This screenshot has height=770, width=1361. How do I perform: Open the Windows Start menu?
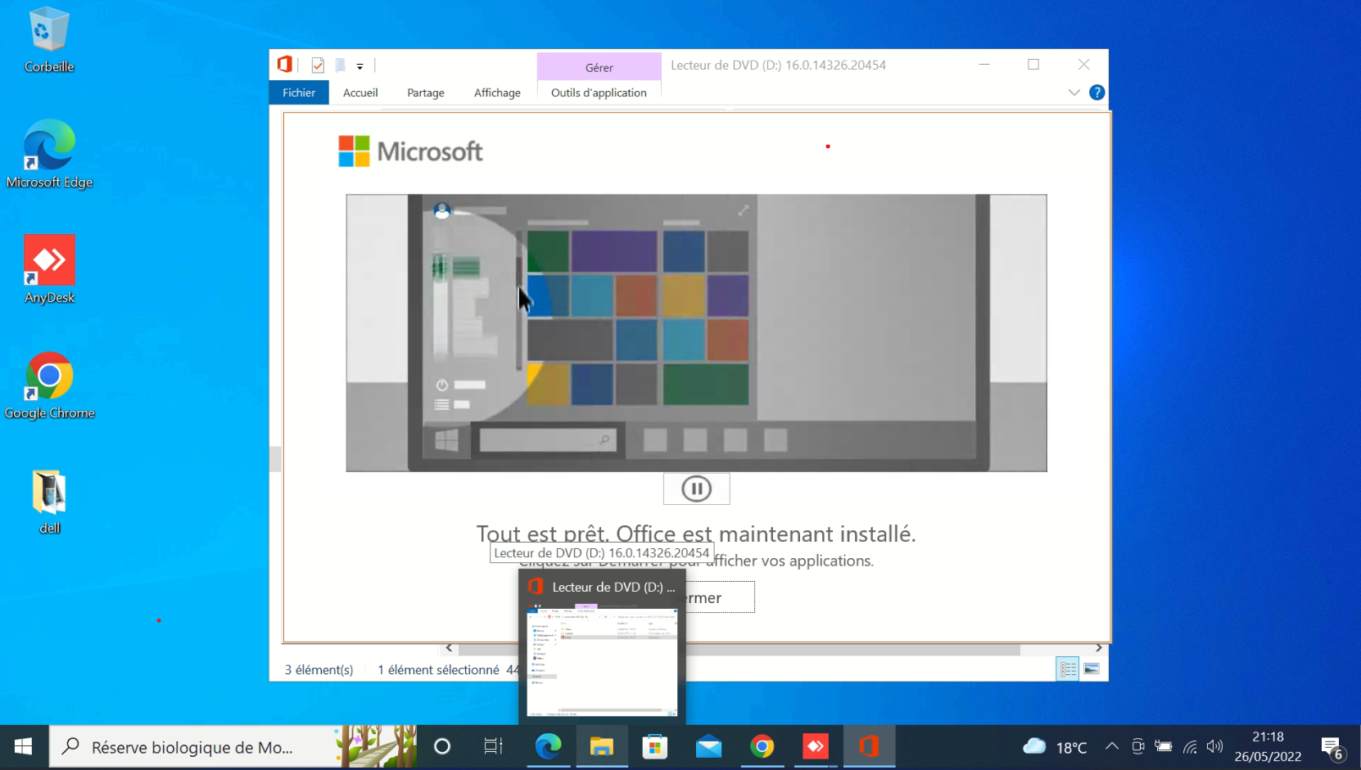pyautogui.click(x=23, y=746)
